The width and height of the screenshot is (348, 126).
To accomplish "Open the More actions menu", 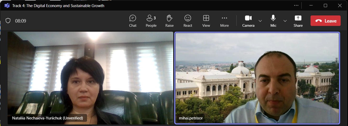I will click(224, 21).
